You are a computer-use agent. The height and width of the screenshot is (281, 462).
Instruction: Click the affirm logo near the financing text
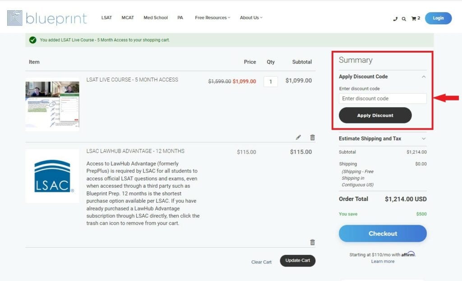(x=407, y=254)
